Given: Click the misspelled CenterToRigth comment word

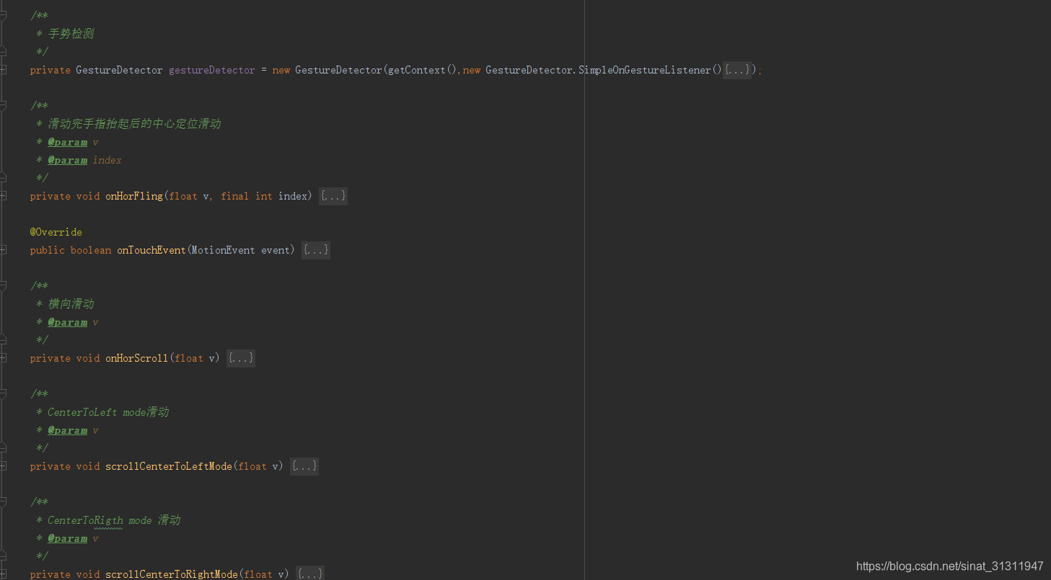Looking at the screenshot, I should (x=85, y=520).
